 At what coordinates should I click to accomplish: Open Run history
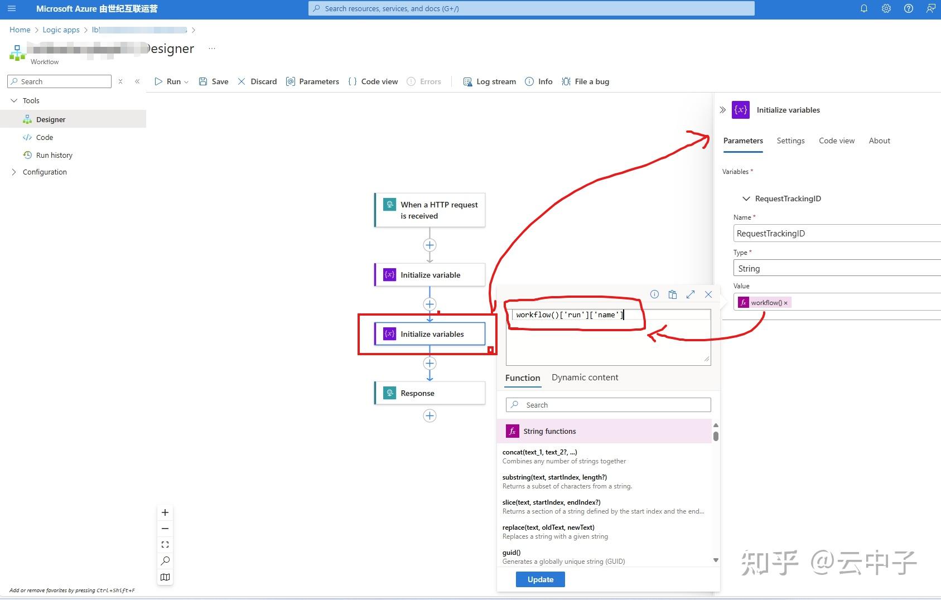[54, 155]
